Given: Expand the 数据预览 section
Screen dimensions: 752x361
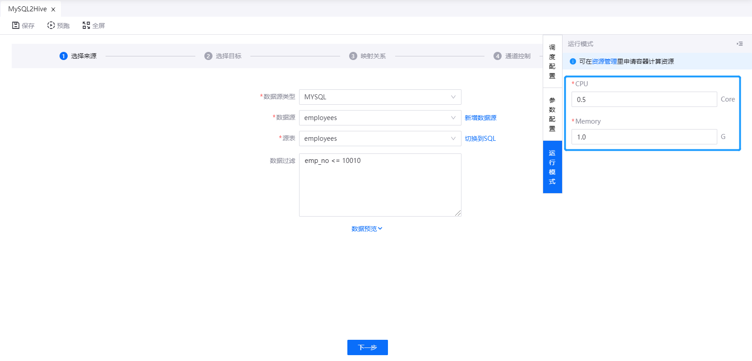Looking at the screenshot, I should [x=367, y=229].
